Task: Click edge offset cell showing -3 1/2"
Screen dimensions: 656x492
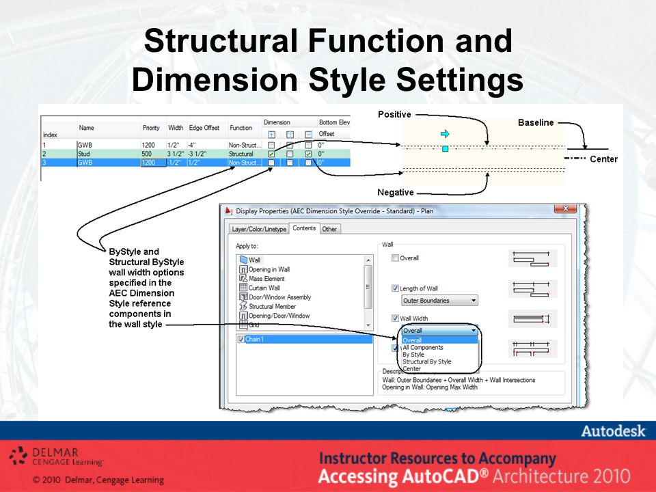Action: [x=206, y=154]
